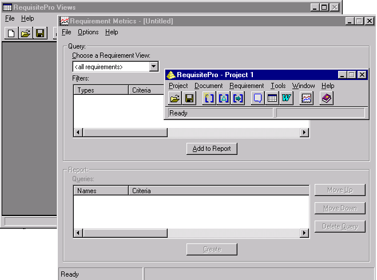Open the Help menu in Requirement Metrics
The height and width of the screenshot is (280, 377).
(112, 32)
